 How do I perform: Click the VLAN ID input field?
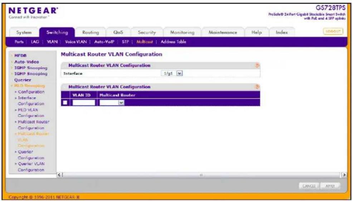point(84,103)
